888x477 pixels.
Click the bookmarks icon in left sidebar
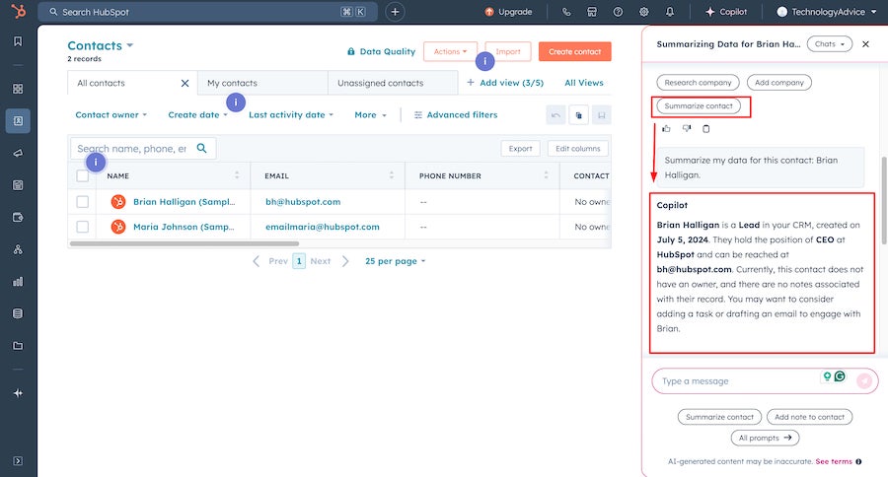pyautogui.click(x=18, y=41)
